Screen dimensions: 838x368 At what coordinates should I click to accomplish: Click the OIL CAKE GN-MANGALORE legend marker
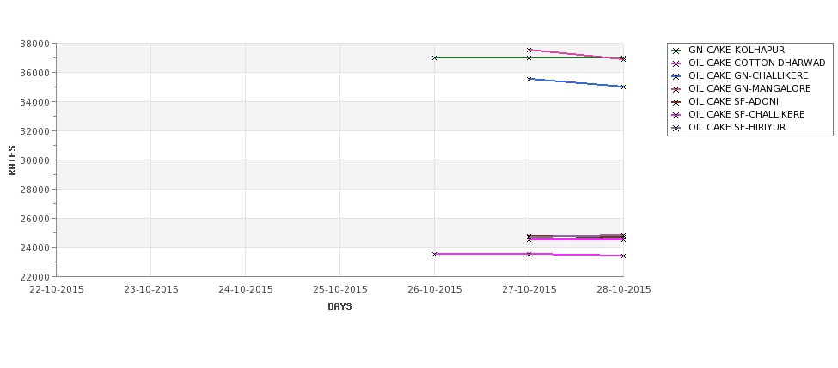pyautogui.click(x=676, y=89)
